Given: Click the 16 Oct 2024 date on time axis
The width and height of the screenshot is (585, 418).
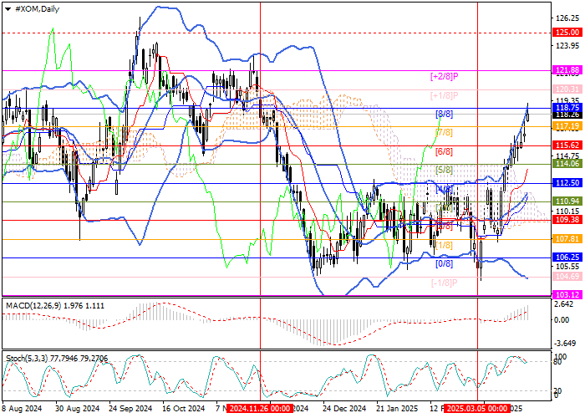Looking at the screenshot, I should 183,409.
